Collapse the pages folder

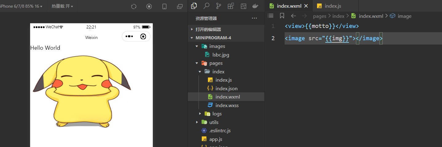(226, 63)
